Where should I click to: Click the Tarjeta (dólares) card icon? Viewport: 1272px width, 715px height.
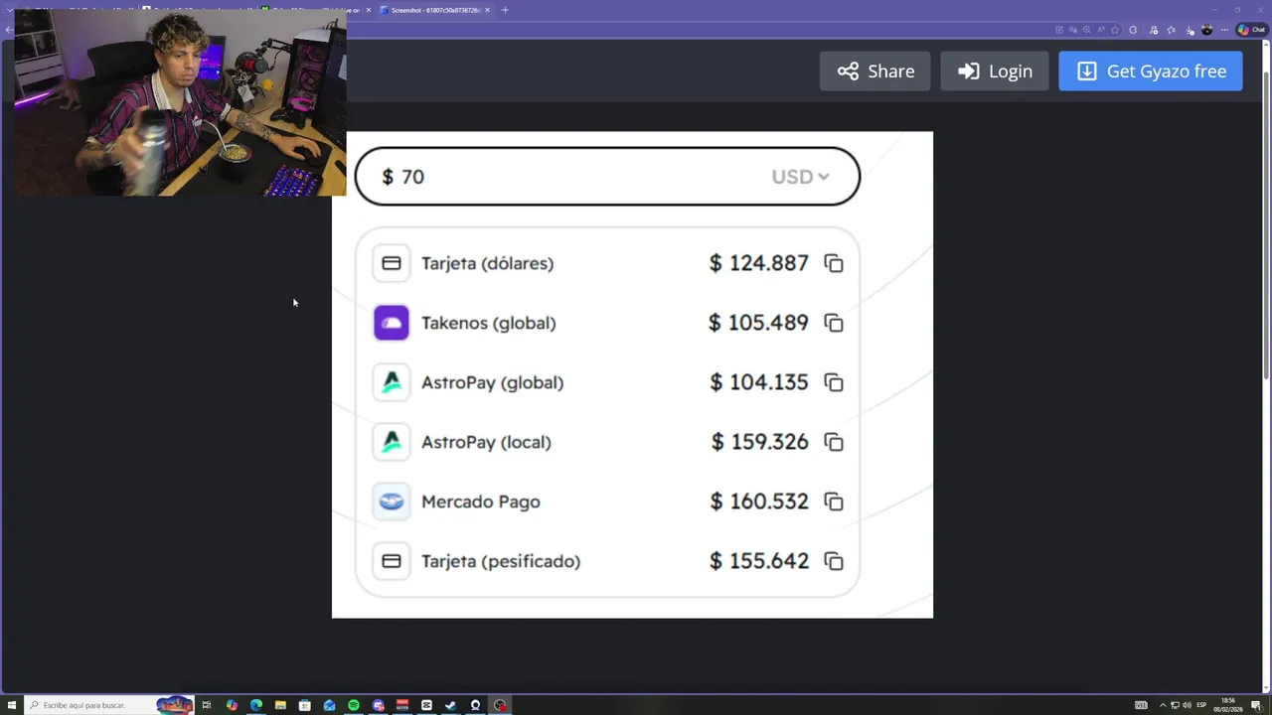[392, 263]
